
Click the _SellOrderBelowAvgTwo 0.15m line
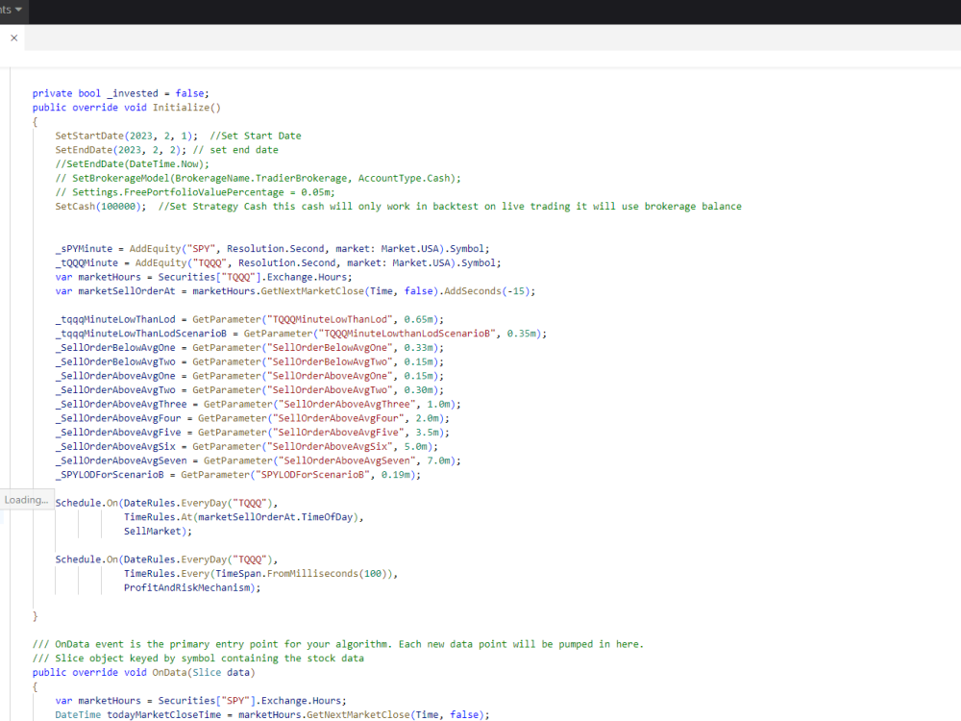pos(250,361)
